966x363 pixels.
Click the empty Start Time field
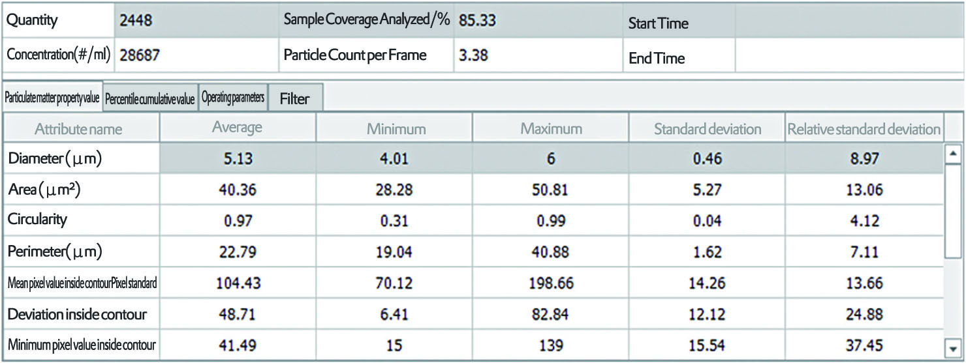coord(849,23)
